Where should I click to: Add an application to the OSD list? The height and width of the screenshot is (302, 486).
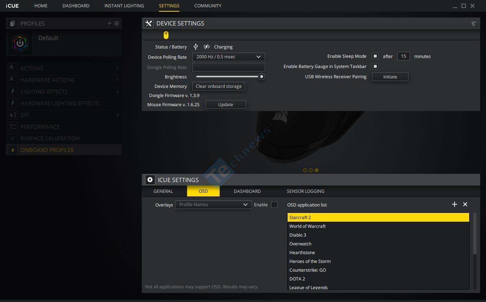point(455,204)
